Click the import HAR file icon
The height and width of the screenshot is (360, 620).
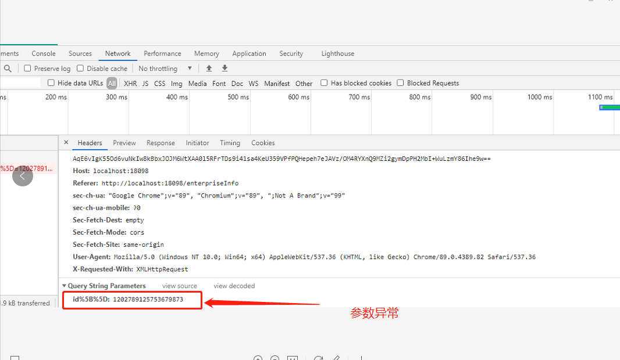click(x=209, y=68)
